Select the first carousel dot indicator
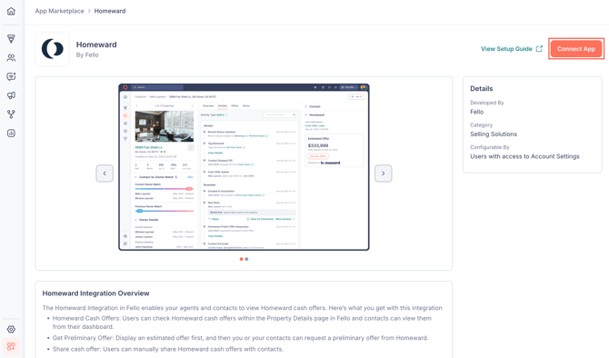 241,259
